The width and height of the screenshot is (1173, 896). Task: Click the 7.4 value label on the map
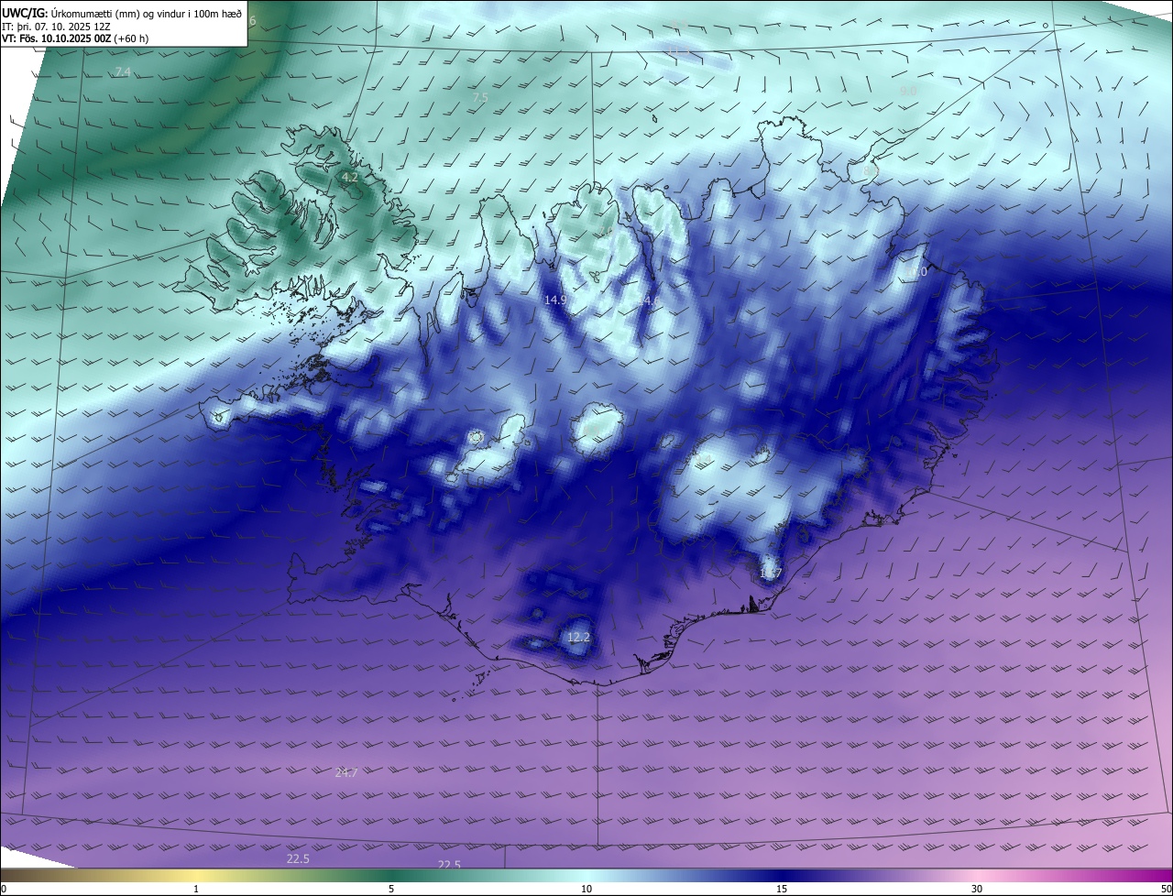point(123,71)
